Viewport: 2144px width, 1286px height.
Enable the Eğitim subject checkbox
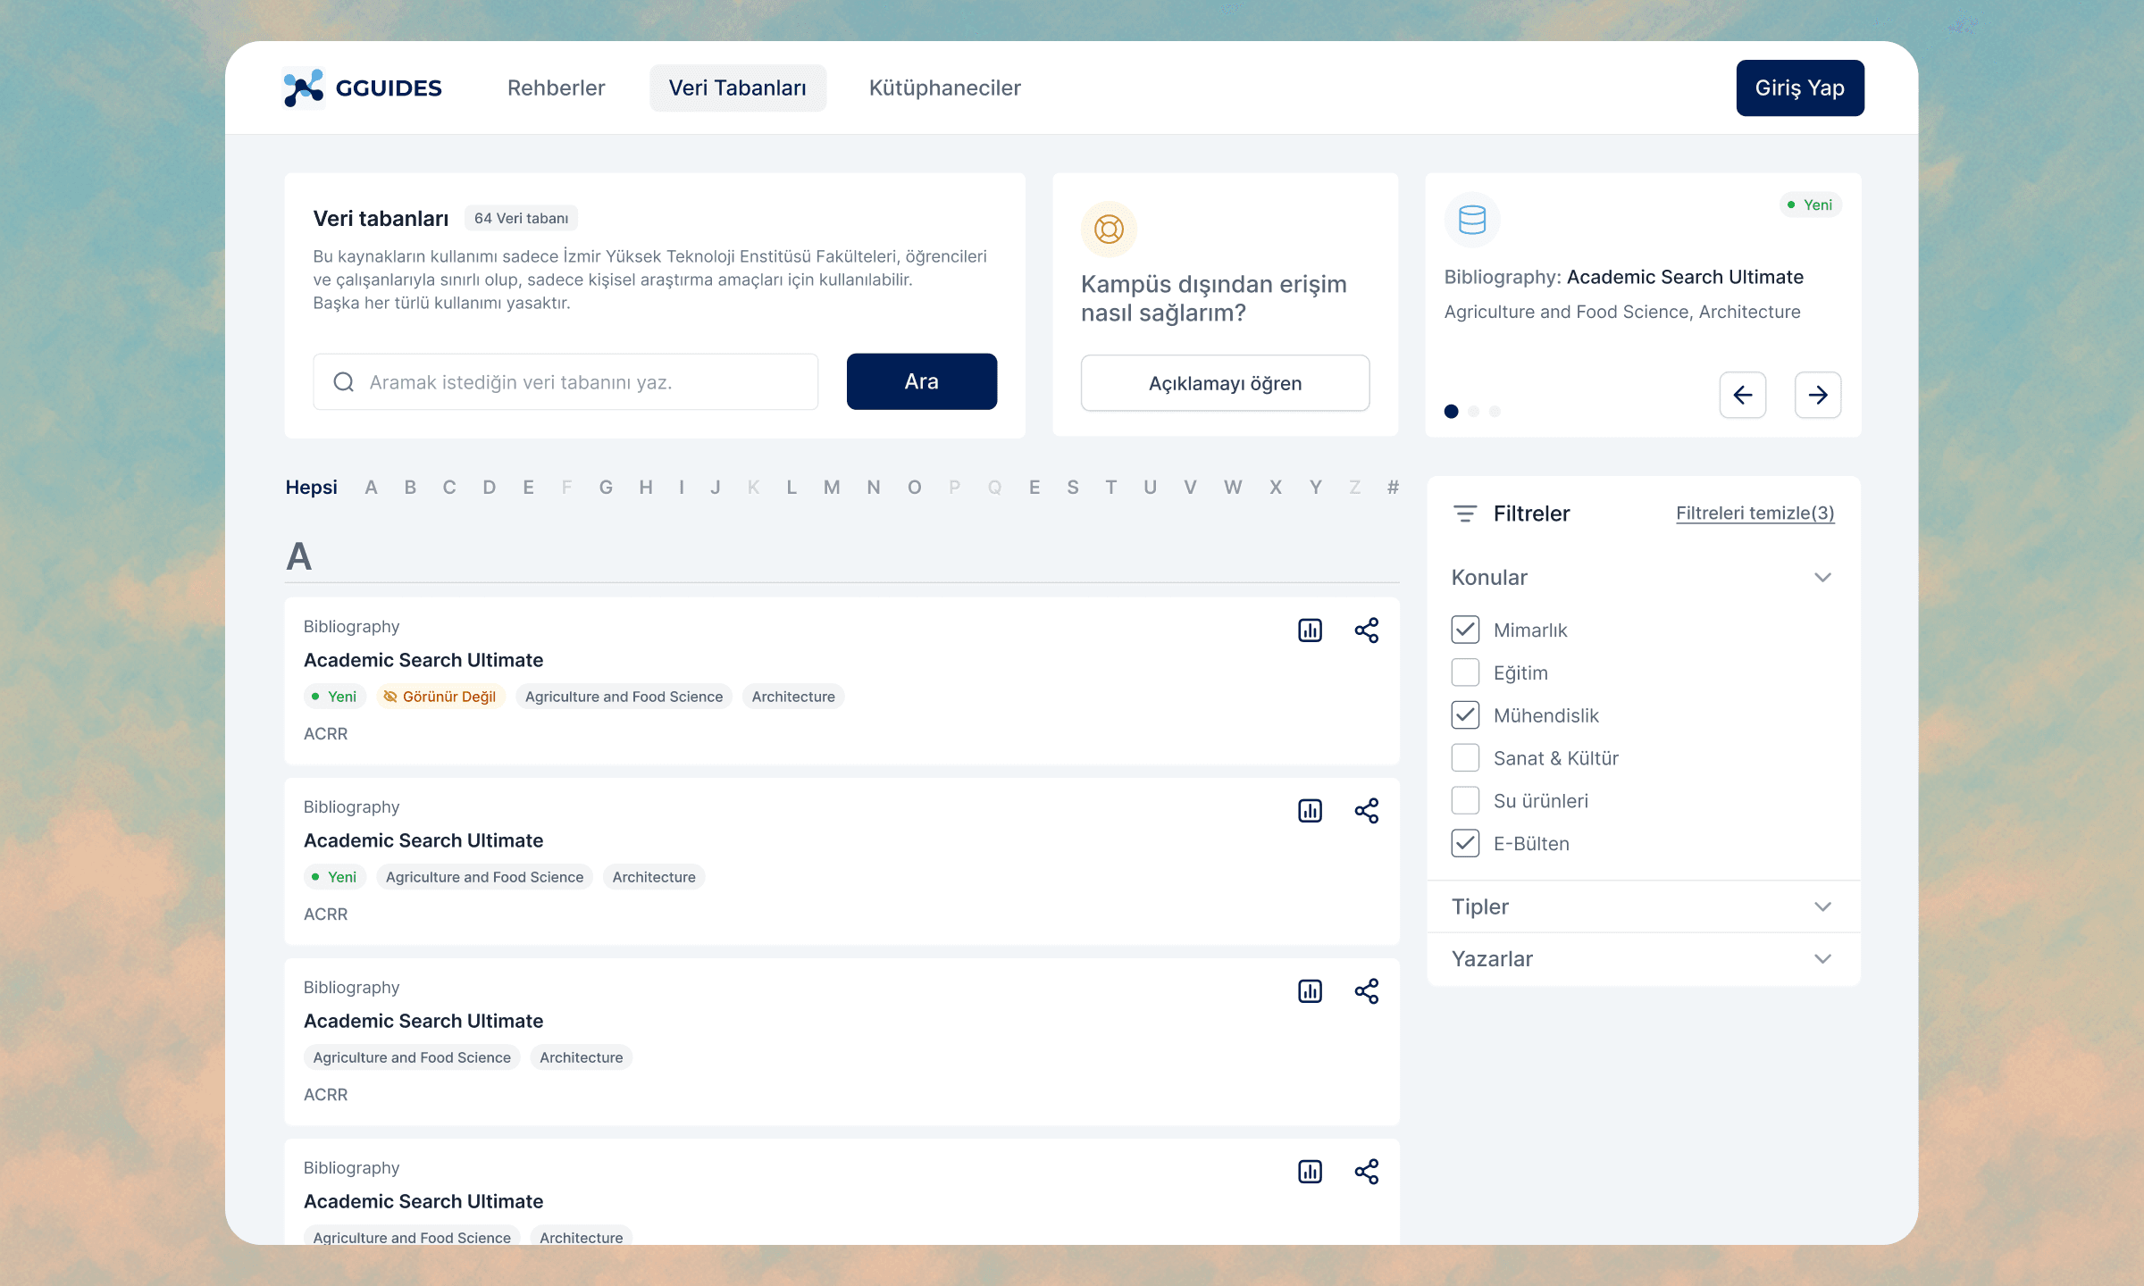tap(1465, 672)
